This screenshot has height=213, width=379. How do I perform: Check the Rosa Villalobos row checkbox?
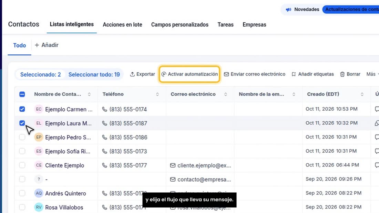[22, 207]
